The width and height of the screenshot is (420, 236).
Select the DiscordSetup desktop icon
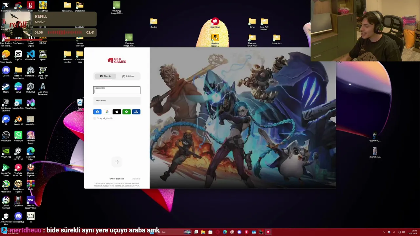click(x=18, y=218)
